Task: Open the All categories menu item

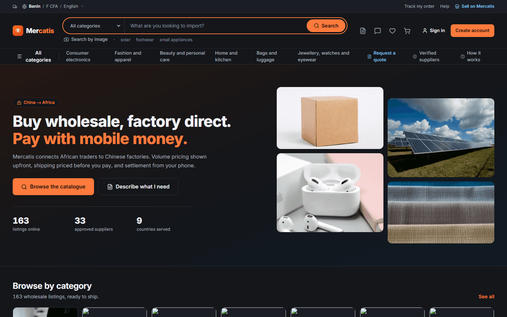Action: (34, 56)
